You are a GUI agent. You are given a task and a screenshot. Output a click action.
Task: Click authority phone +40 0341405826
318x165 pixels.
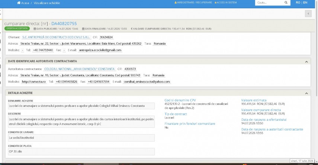[x=67, y=82]
